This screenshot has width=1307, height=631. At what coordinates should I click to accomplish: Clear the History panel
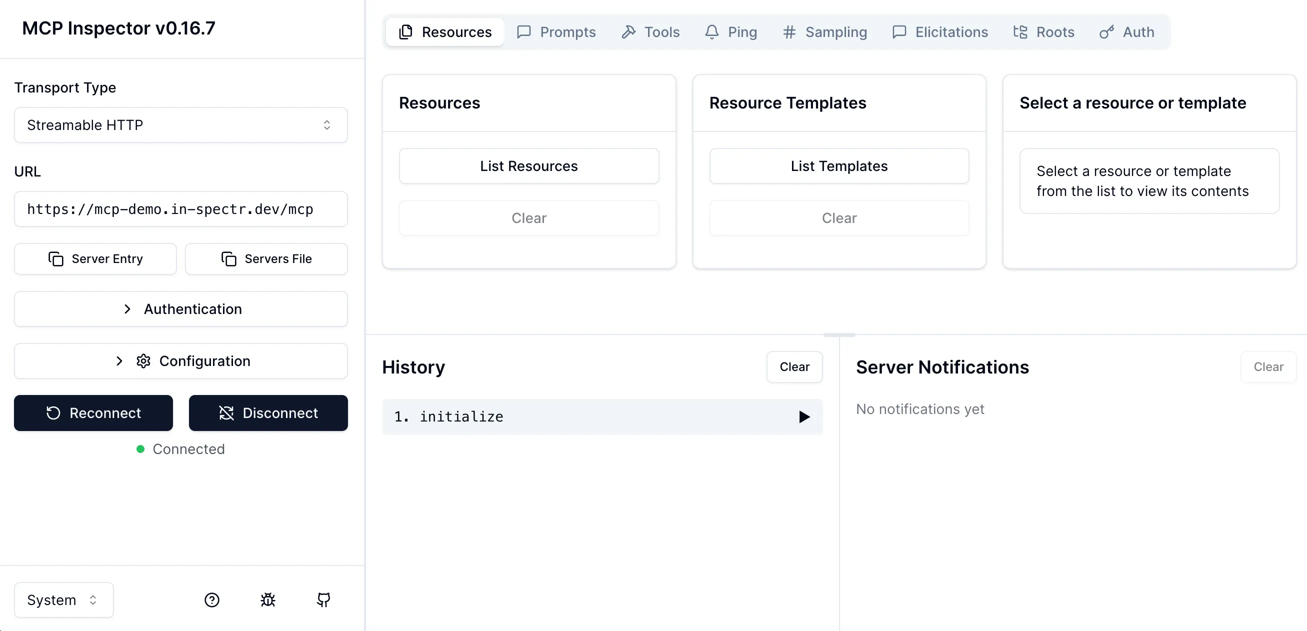[x=794, y=366]
